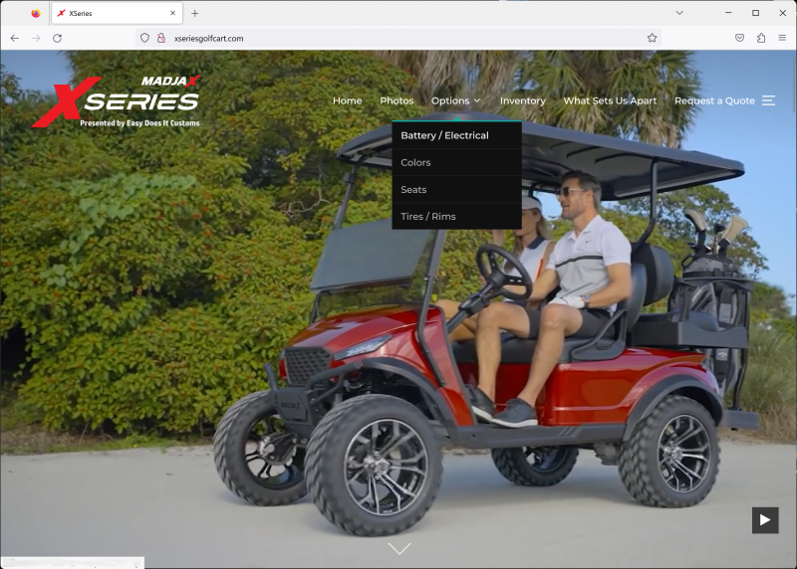Click the scroll-down chevron arrow
The height and width of the screenshot is (569, 797).
(398, 548)
